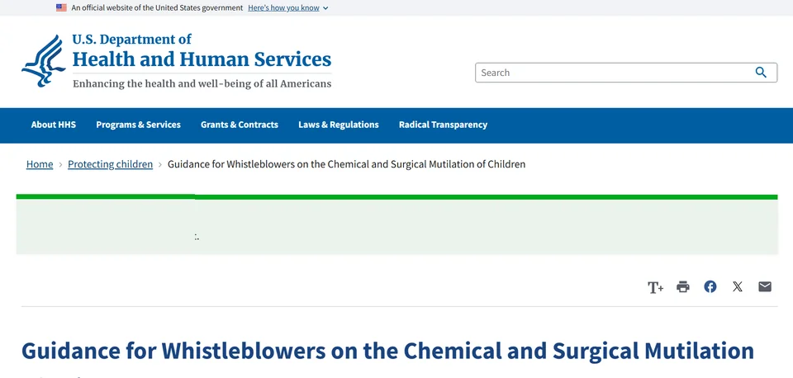
Task: Click the HHS eagle logo
Action: click(x=44, y=60)
